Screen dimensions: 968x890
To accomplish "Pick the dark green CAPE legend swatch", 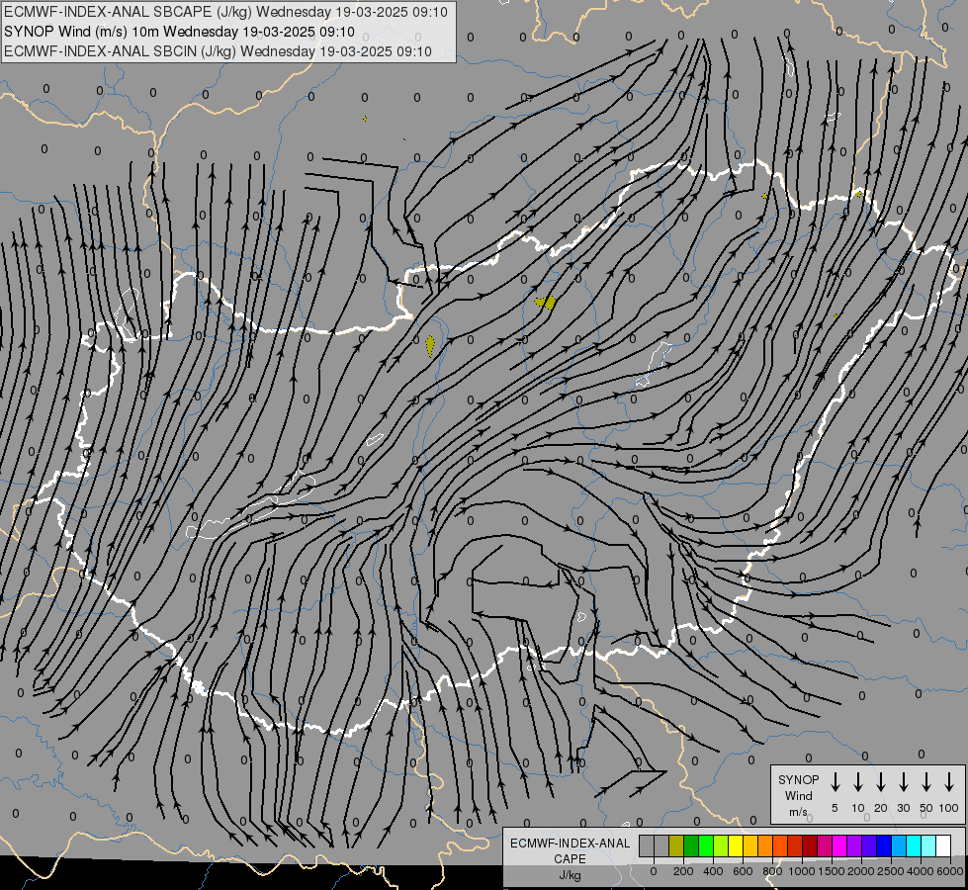I will [691, 845].
